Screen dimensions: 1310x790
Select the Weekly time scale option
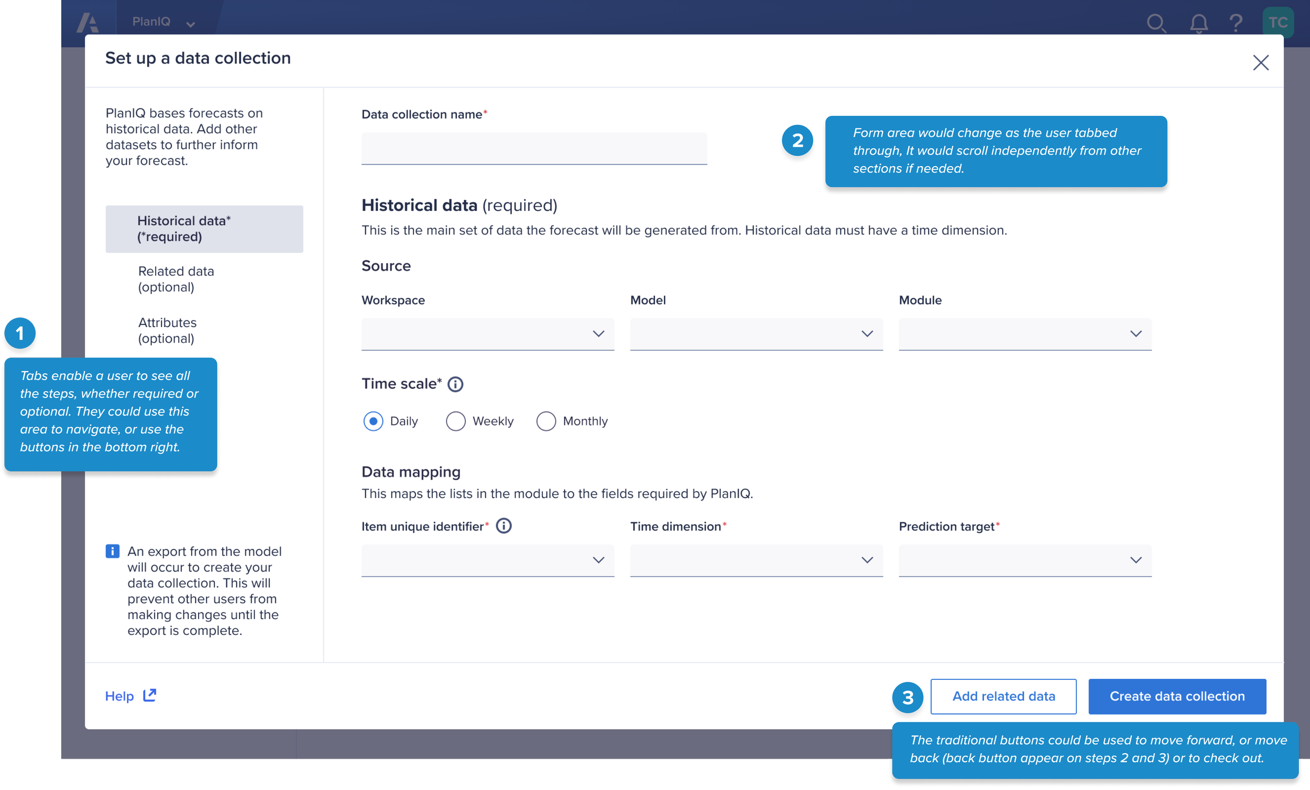[x=456, y=421]
